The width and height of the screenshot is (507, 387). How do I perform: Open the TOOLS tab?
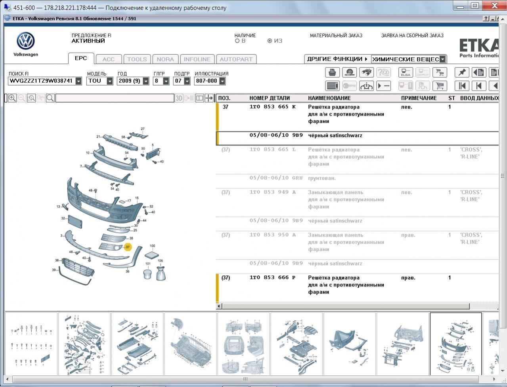[x=137, y=59]
